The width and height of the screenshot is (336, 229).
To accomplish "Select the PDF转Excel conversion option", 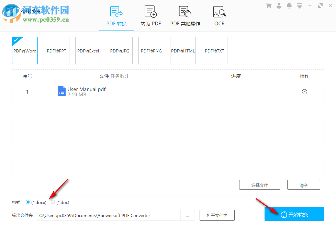I will [88, 50].
